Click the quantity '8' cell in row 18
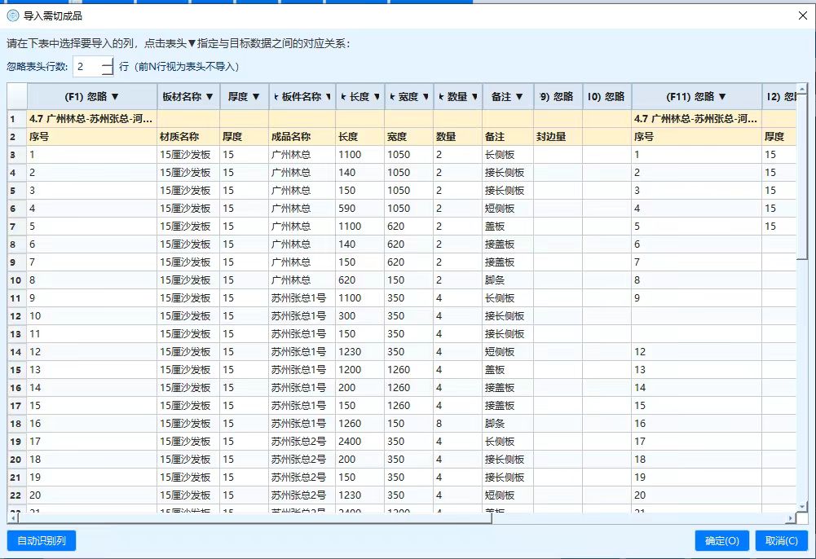Image resolution: width=816 pixels, height=559 pixels. pyautogui.click(x=458, y=424)
